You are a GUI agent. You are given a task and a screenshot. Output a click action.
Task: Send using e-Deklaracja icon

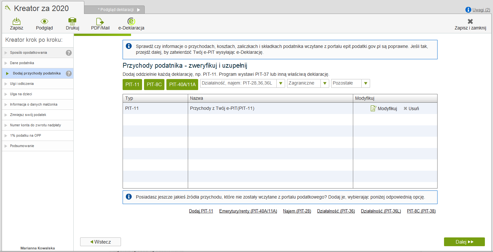point(131,21)
